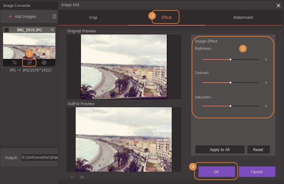Select the Effect tab

pyautogui.click(x=166, y=17)
